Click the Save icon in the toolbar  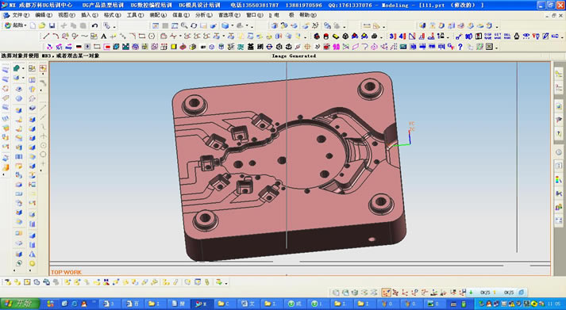pyautogui.click(x=52, y=25)
